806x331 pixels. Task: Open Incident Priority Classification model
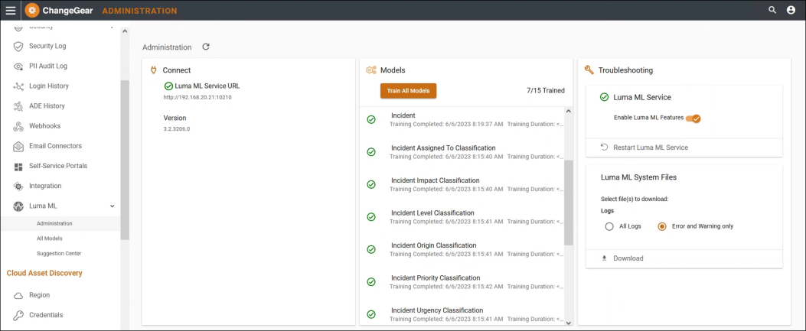point(436,277)
